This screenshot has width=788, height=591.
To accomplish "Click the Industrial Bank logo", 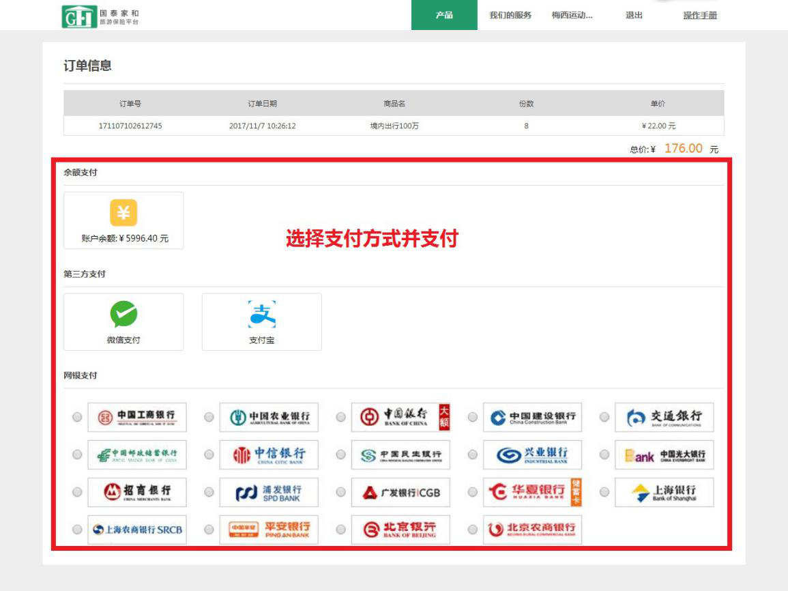I will 533,455.
